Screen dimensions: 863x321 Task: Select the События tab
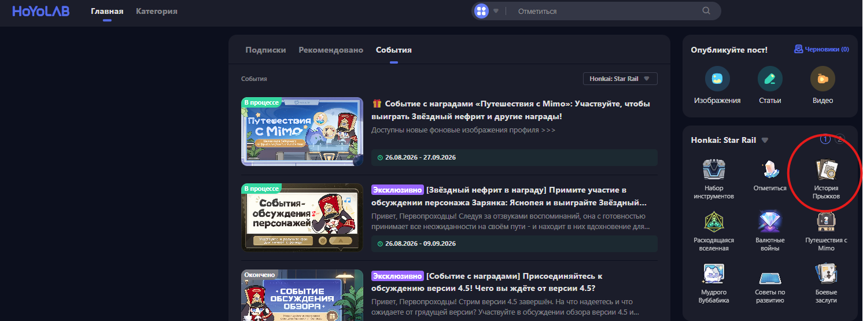point(394,50)
